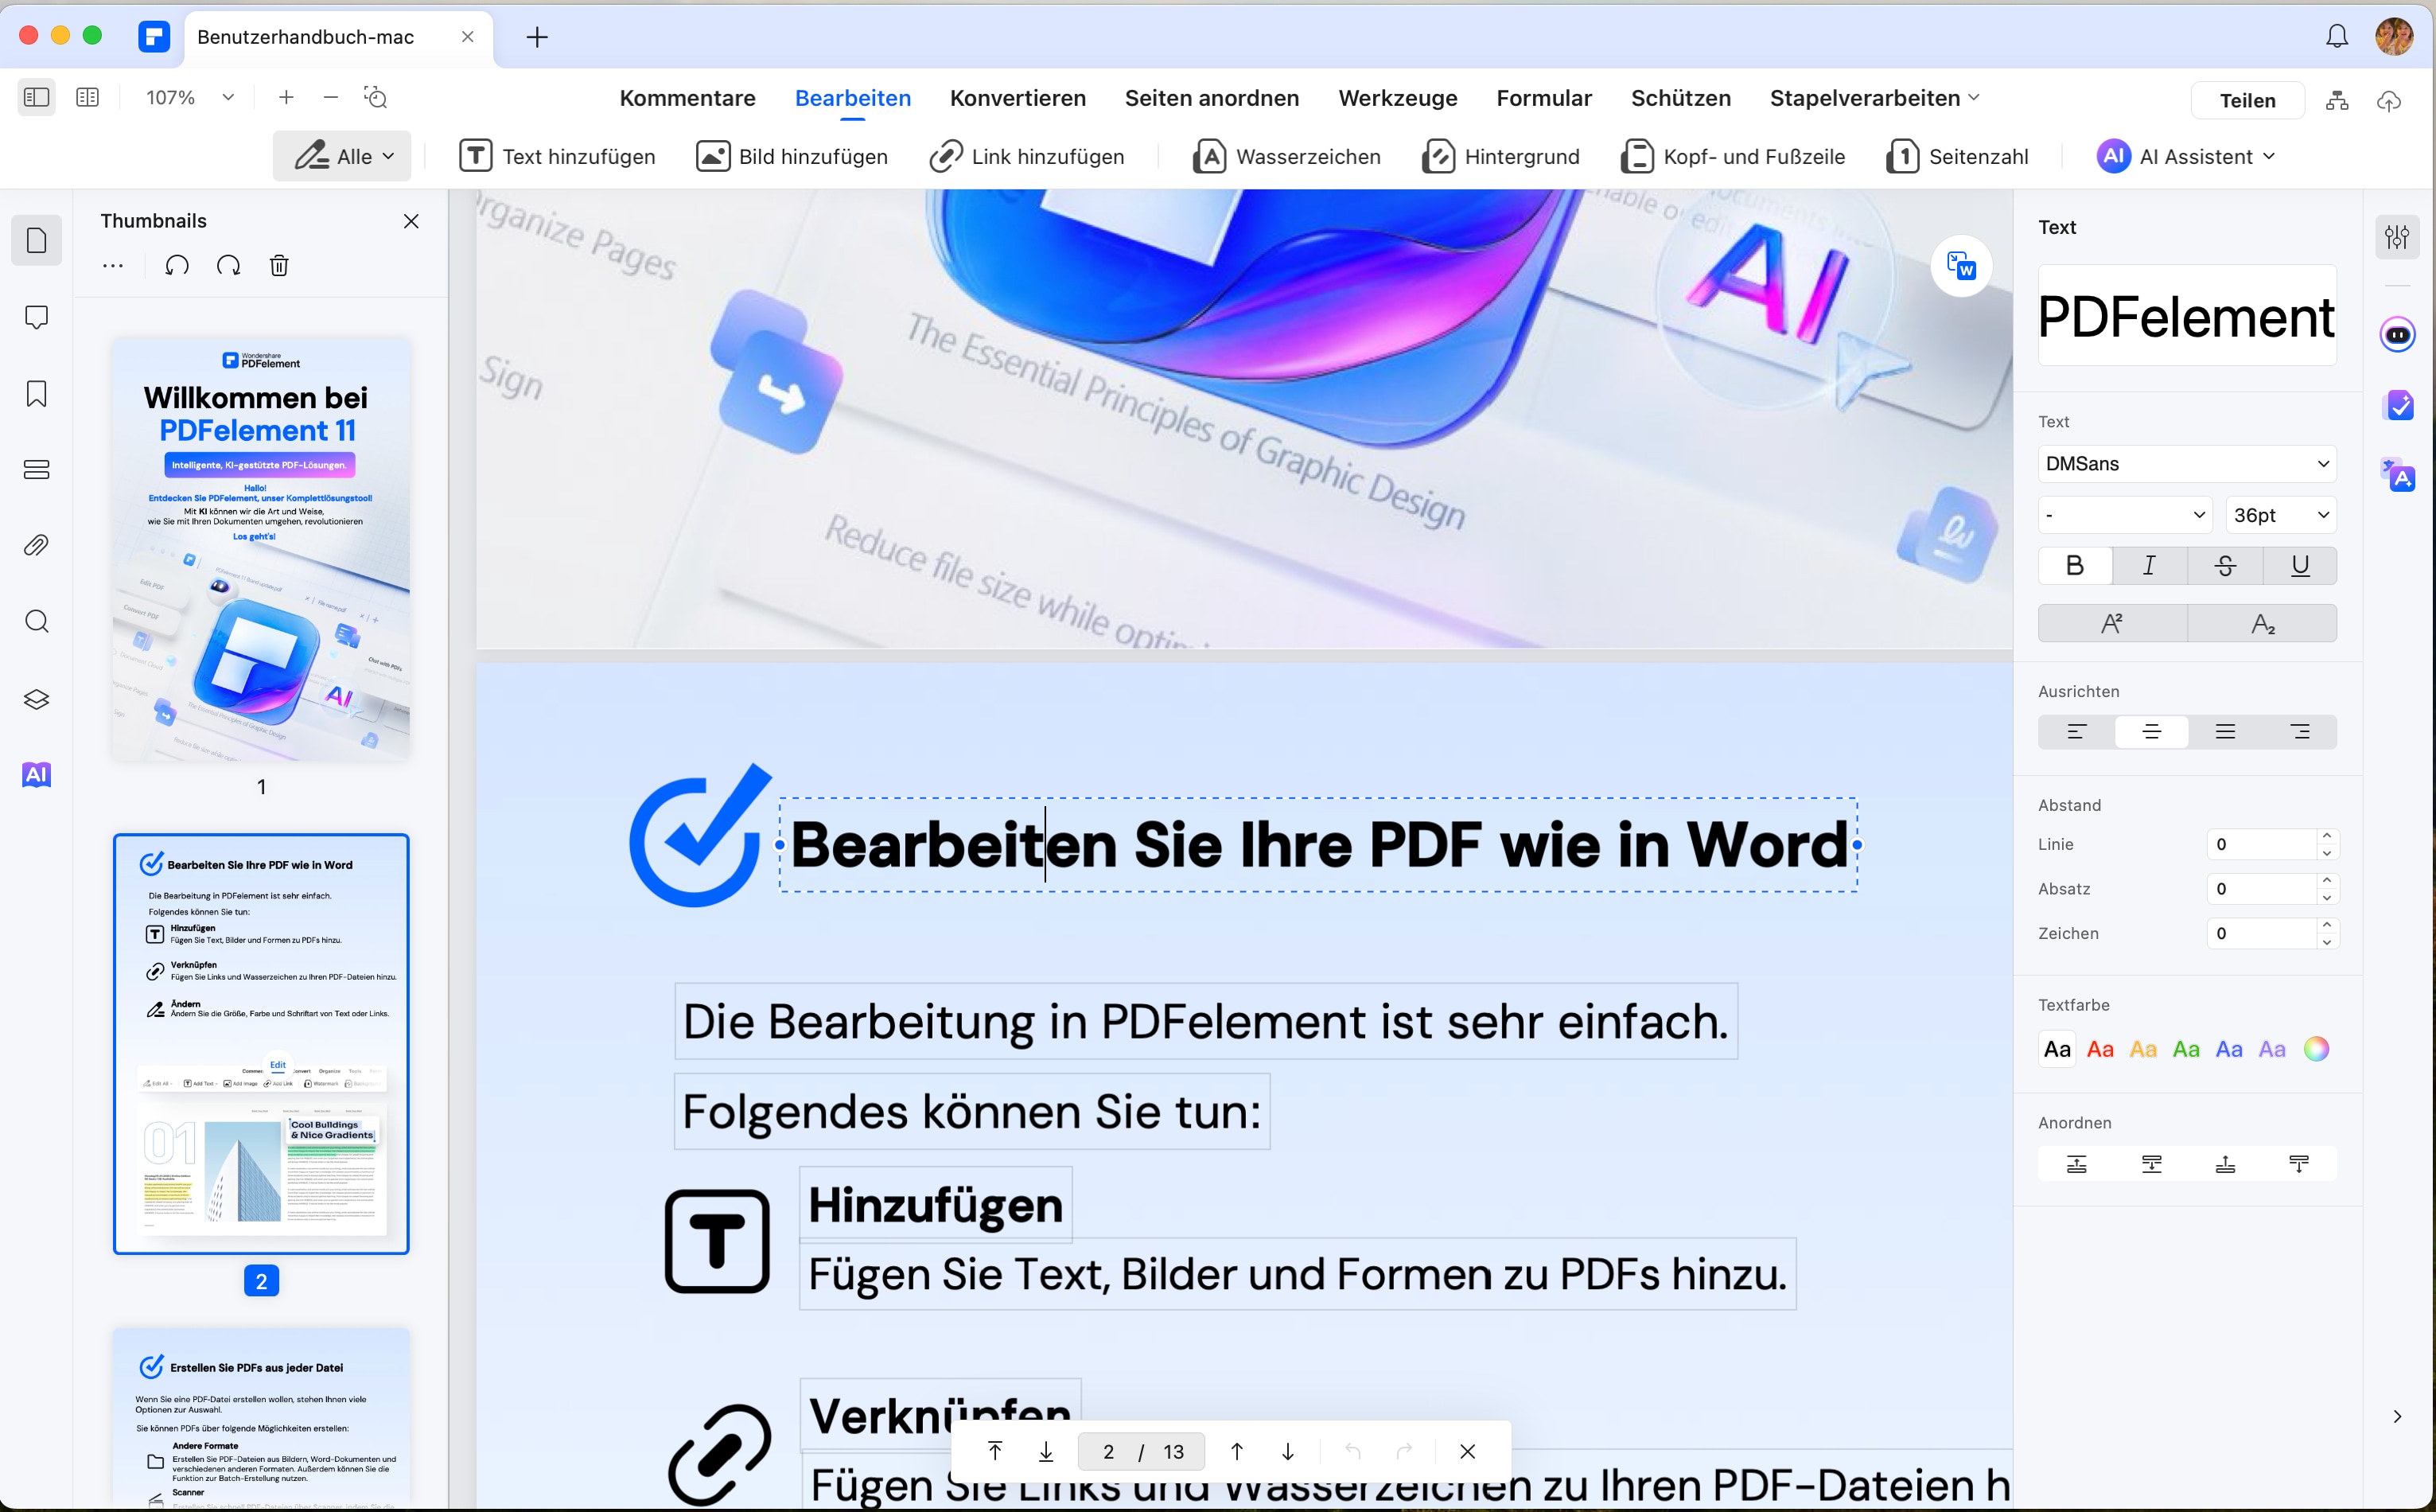The image size is (2436, 1512).
Task: Click the convert to Word floating icon
Action: coord(1960,266)
